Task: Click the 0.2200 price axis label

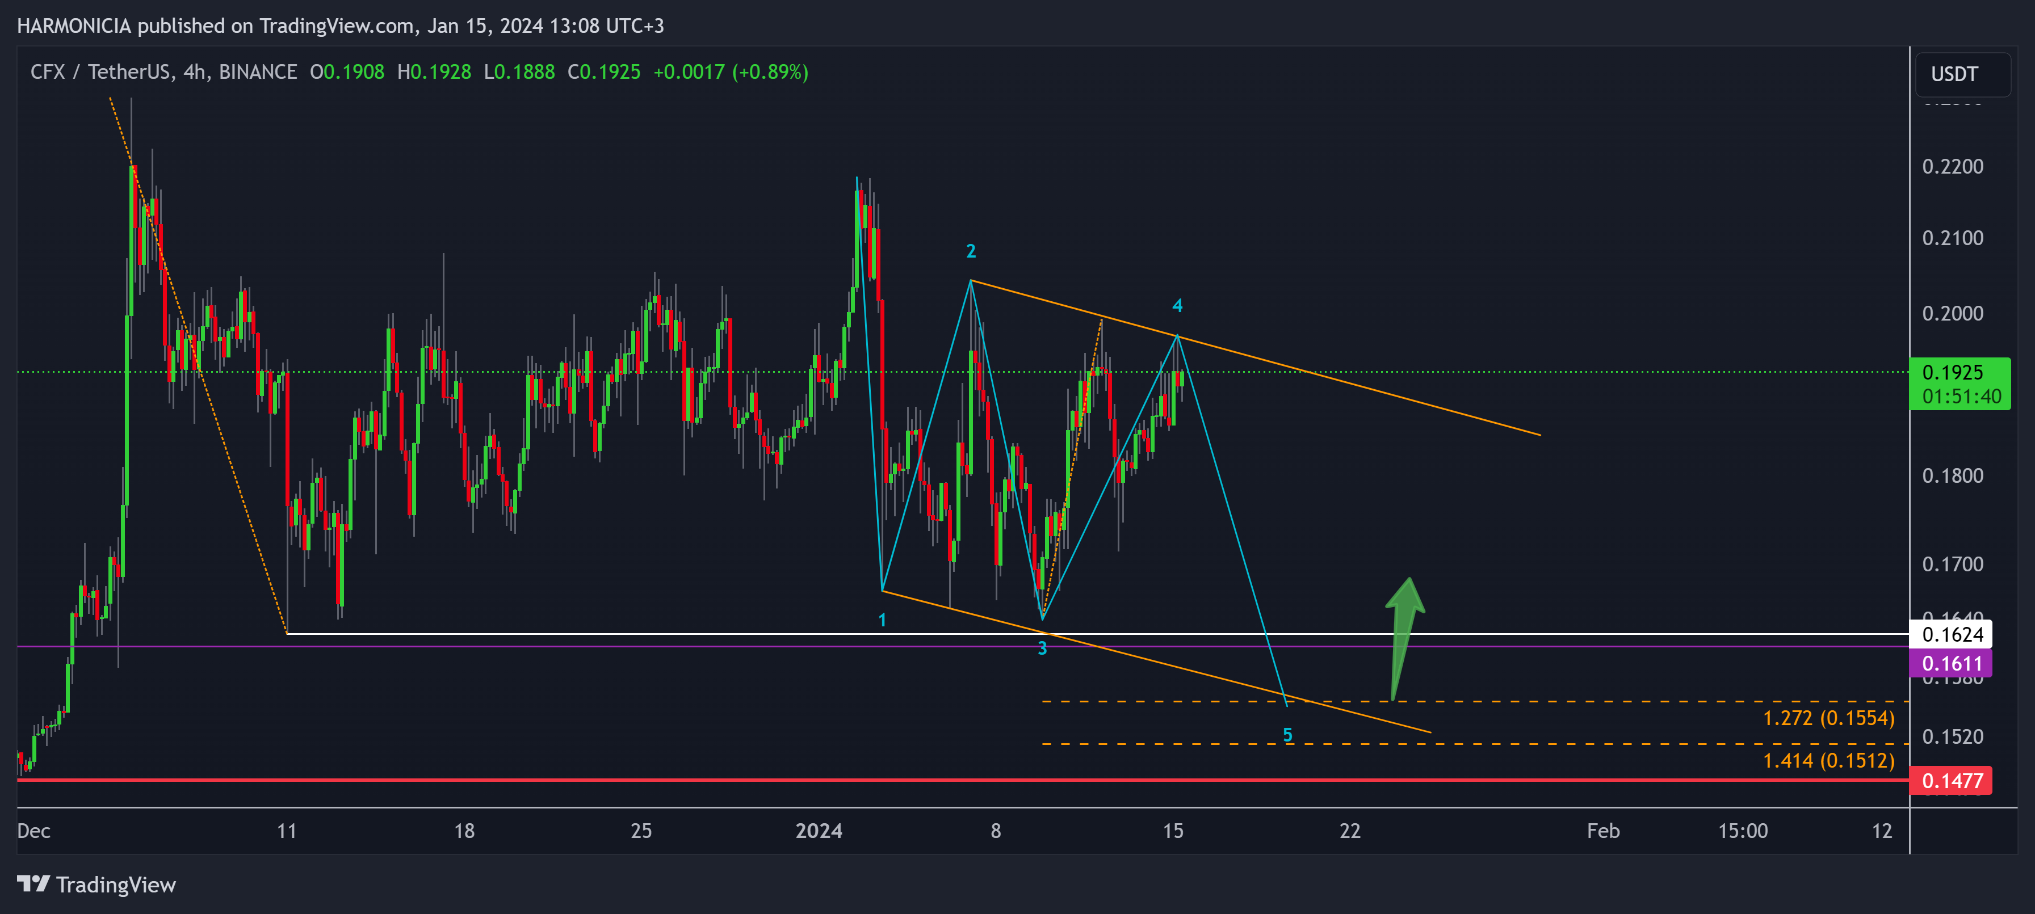Action: coord(1952,167)
